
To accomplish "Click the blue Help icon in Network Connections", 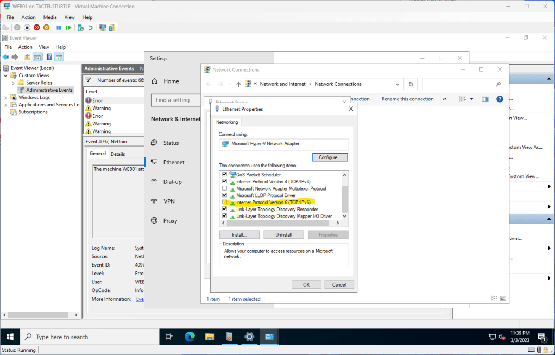I will [x=500, y=99].
